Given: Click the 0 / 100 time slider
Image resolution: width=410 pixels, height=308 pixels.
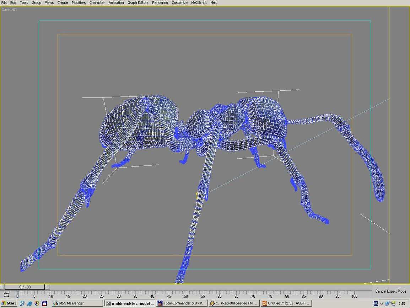Looking at the screenshot, I should (x=25, y=287).
